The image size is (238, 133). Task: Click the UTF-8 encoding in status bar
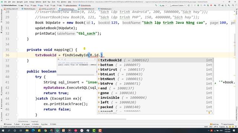[x=216, y=127]
